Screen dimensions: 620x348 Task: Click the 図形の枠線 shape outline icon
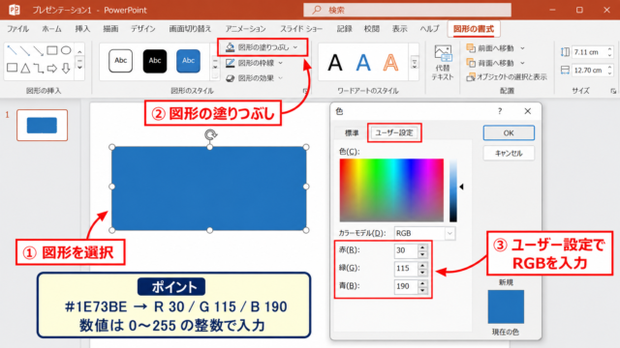(x=231, y=63)
